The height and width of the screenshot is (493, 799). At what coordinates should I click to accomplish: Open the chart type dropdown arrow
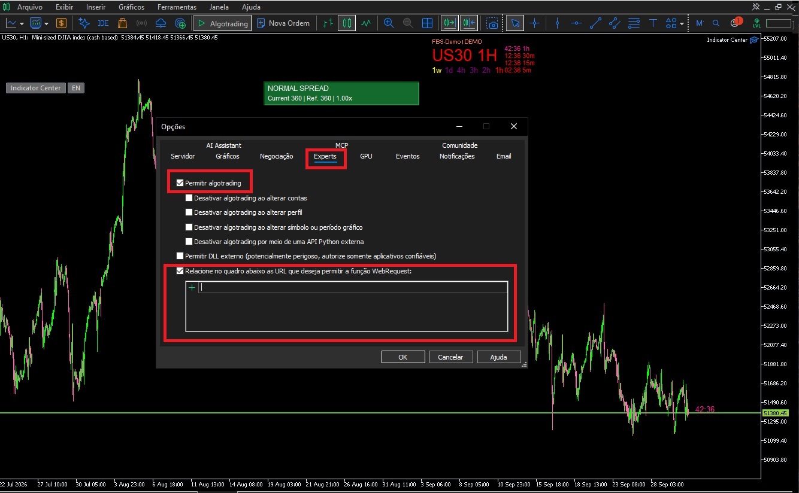pyautogui.click(x=22, y=23)
